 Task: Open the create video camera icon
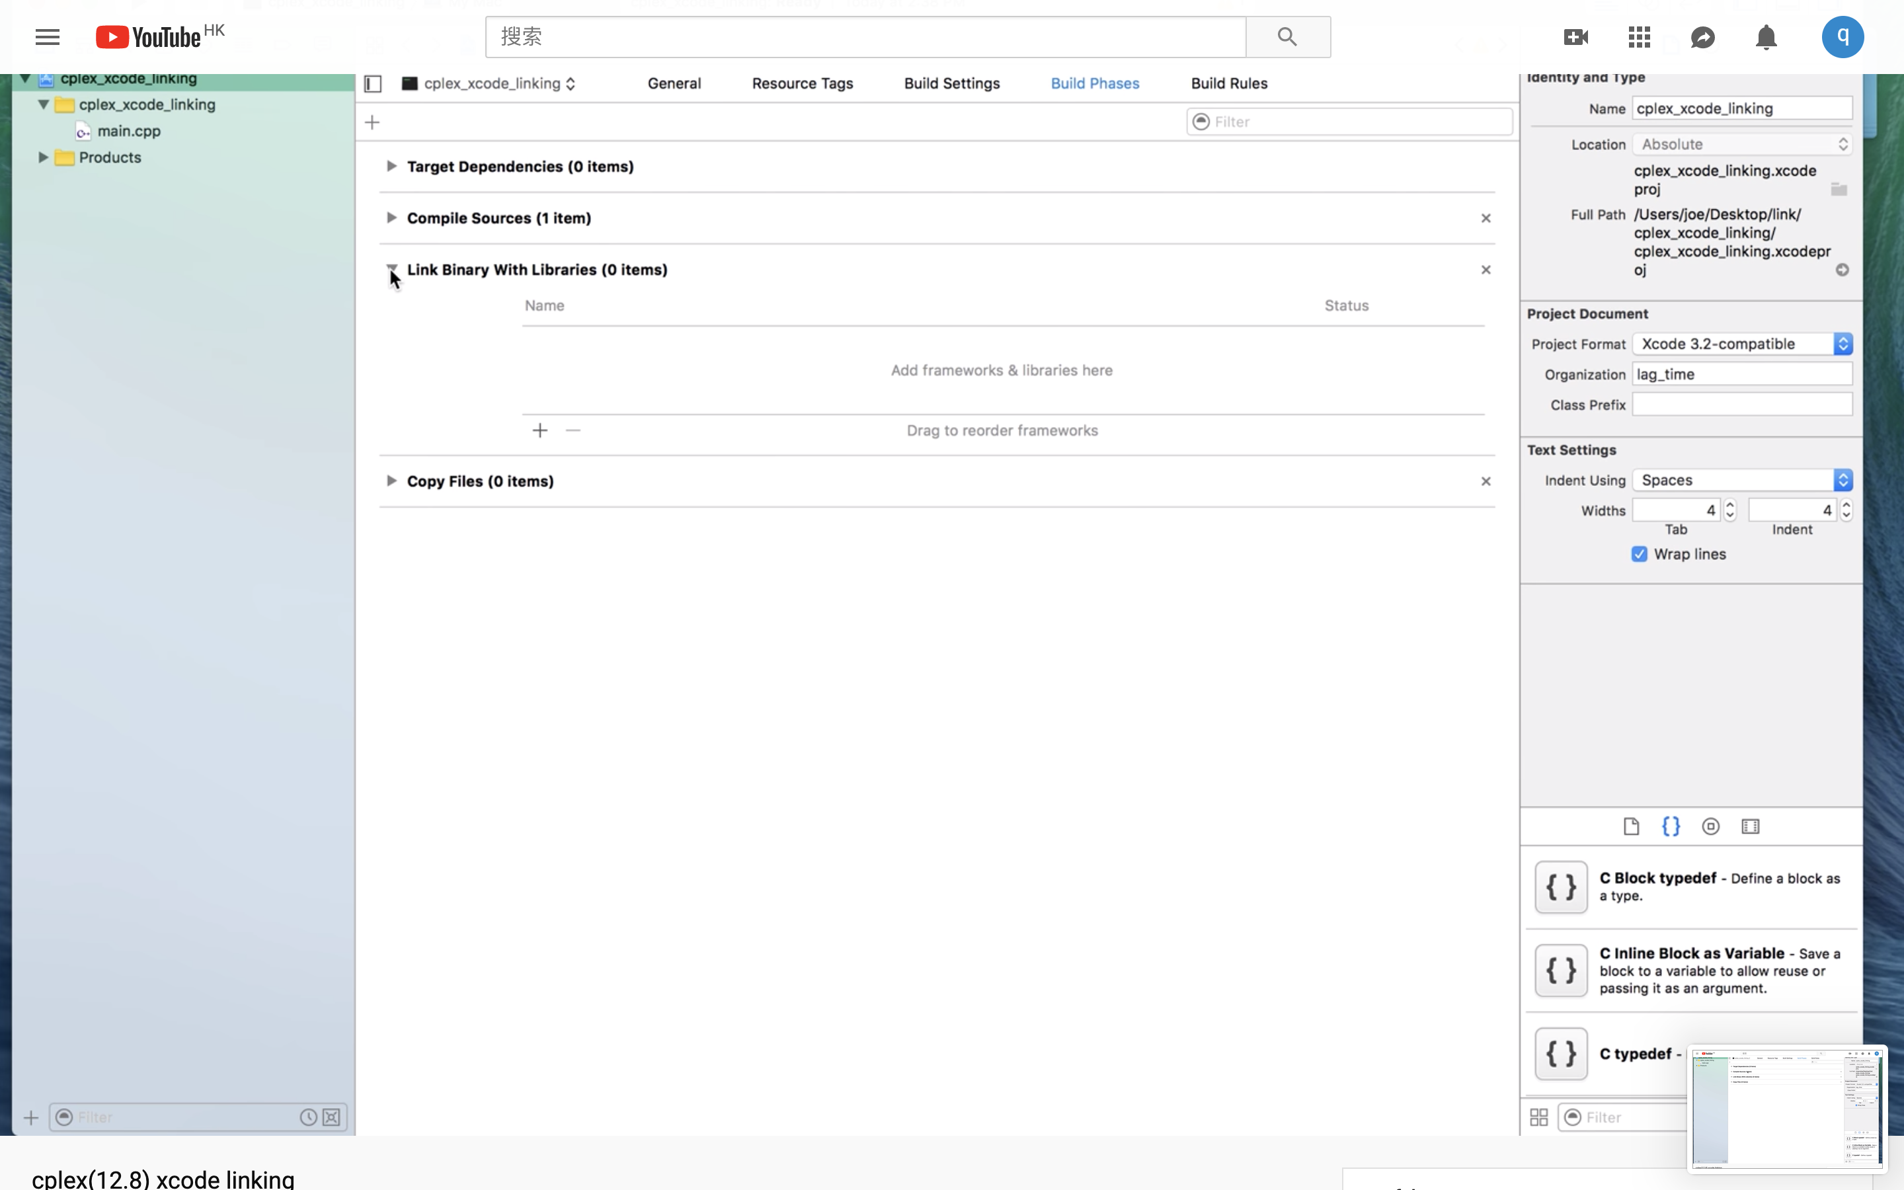tap(1576, 37)
